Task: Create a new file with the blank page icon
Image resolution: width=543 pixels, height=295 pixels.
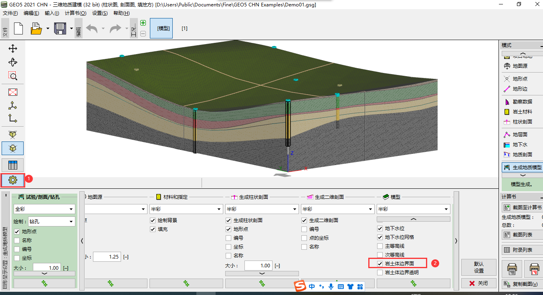Action: tap(18, 28)
